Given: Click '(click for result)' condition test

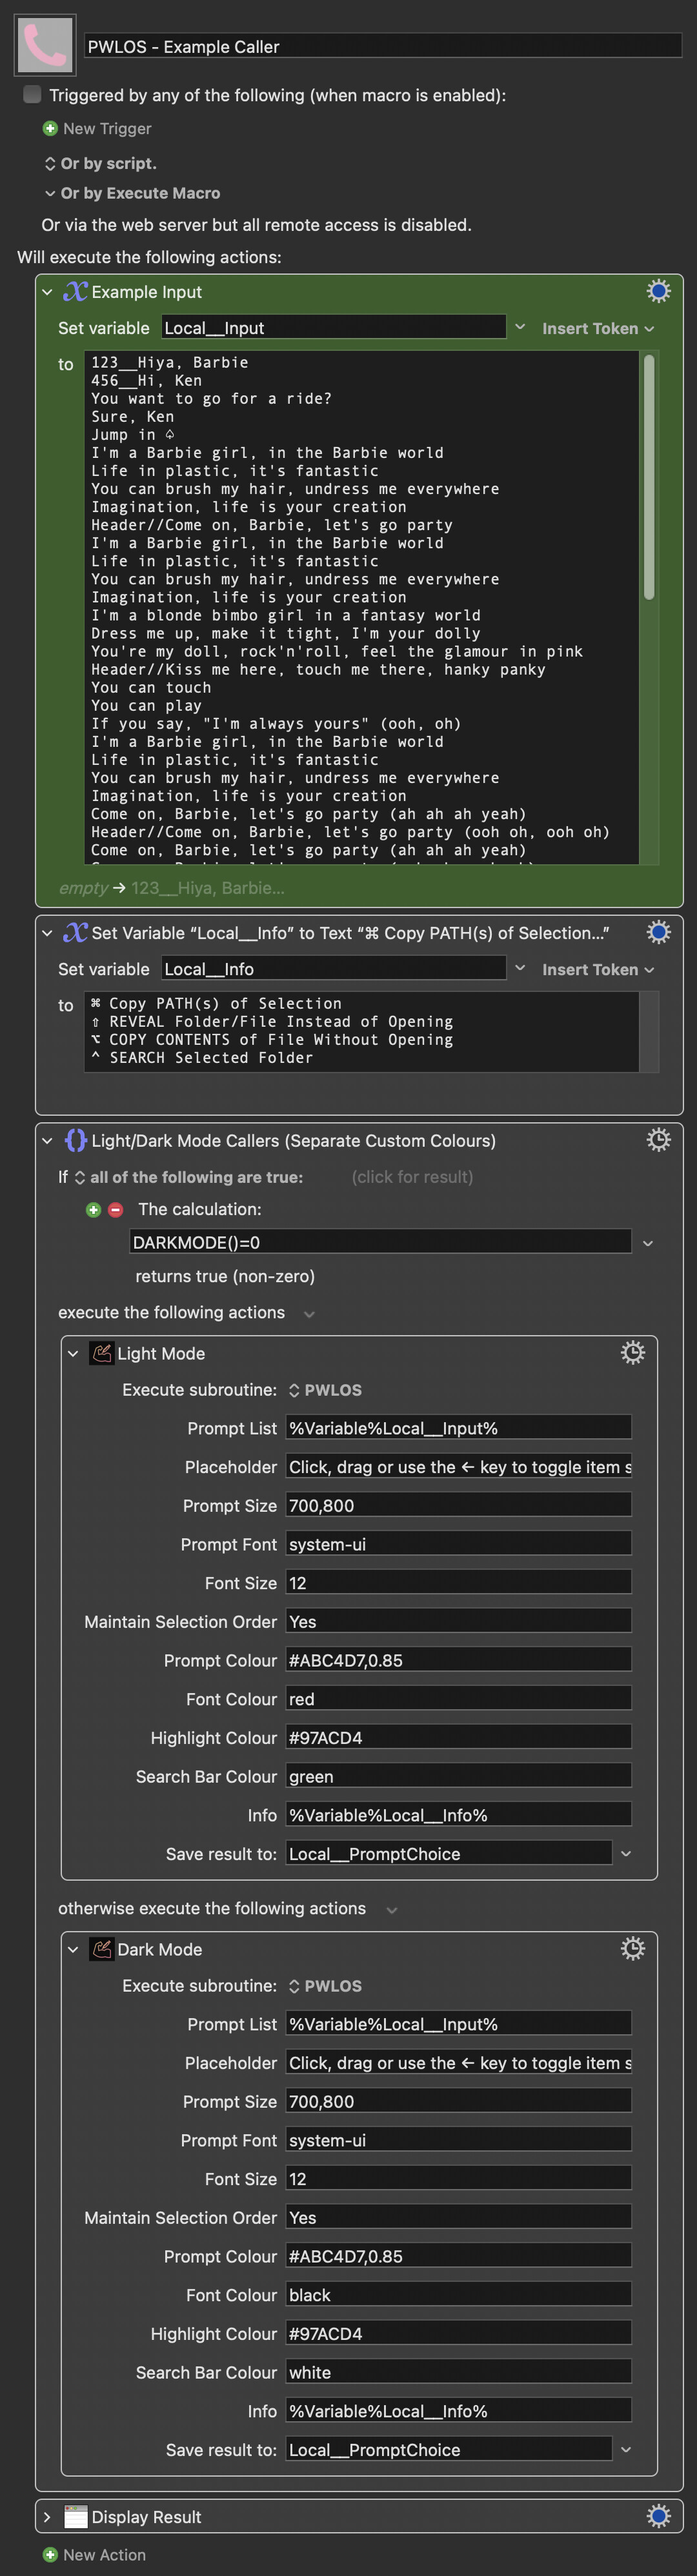Looking at the screenshot, I should click(412, 1177).
